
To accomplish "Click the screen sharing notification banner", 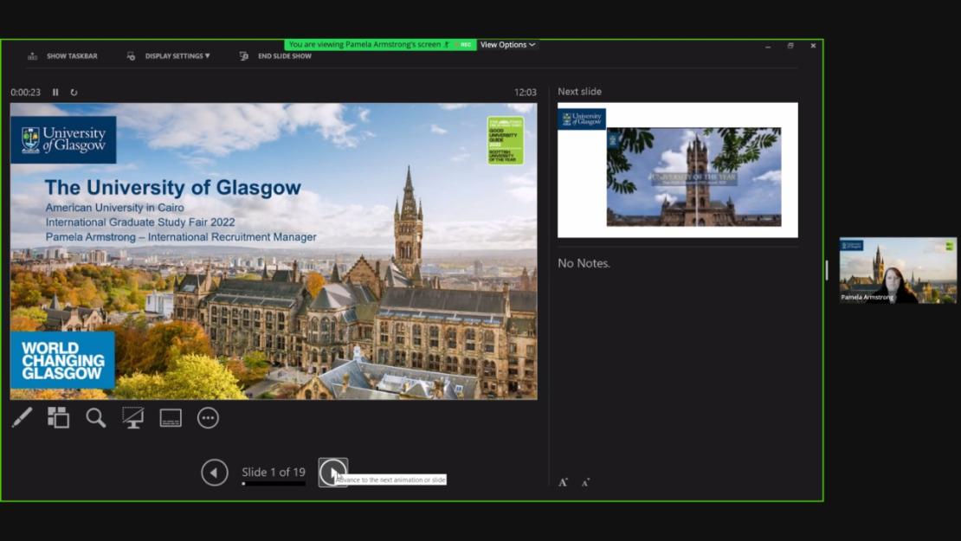I will (380, 45).
